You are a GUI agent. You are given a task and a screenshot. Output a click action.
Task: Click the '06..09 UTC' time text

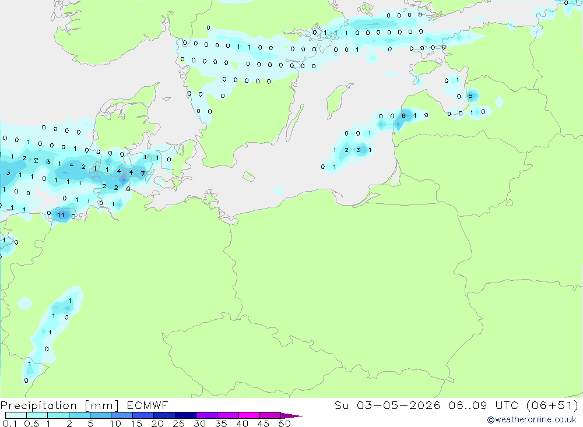(483, 405)
